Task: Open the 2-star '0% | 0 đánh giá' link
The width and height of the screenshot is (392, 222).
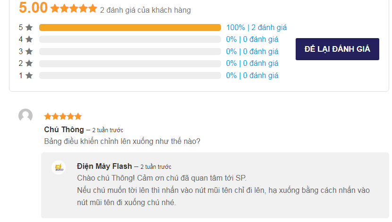Action: coord(252,63)
